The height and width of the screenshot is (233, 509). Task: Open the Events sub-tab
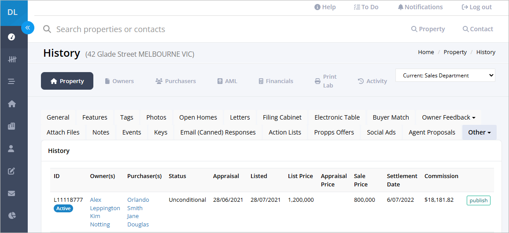click(132, 132)
